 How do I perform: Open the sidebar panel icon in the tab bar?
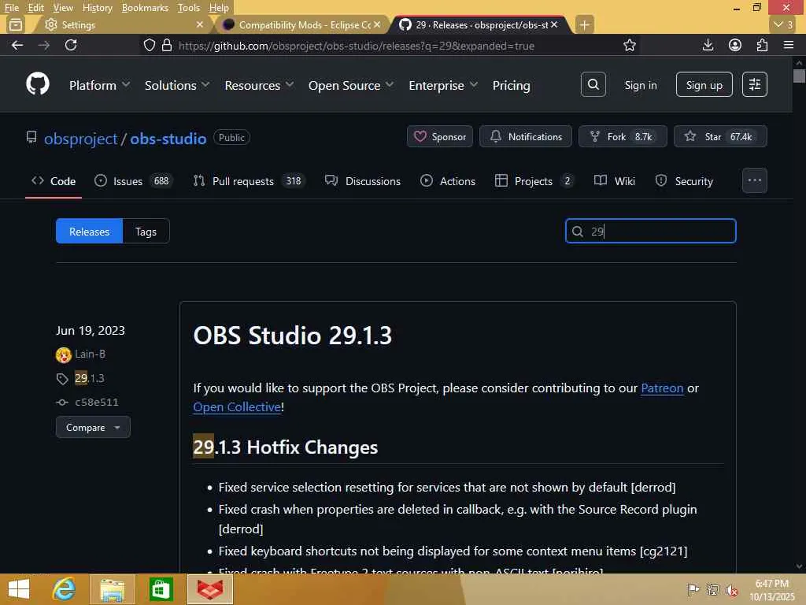16,24
